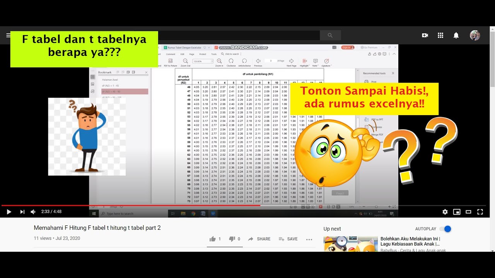This screenshot has height=278, width=495.
Task: Open the BabyBus Up next video thumbnail
Action: pos(350,244)
